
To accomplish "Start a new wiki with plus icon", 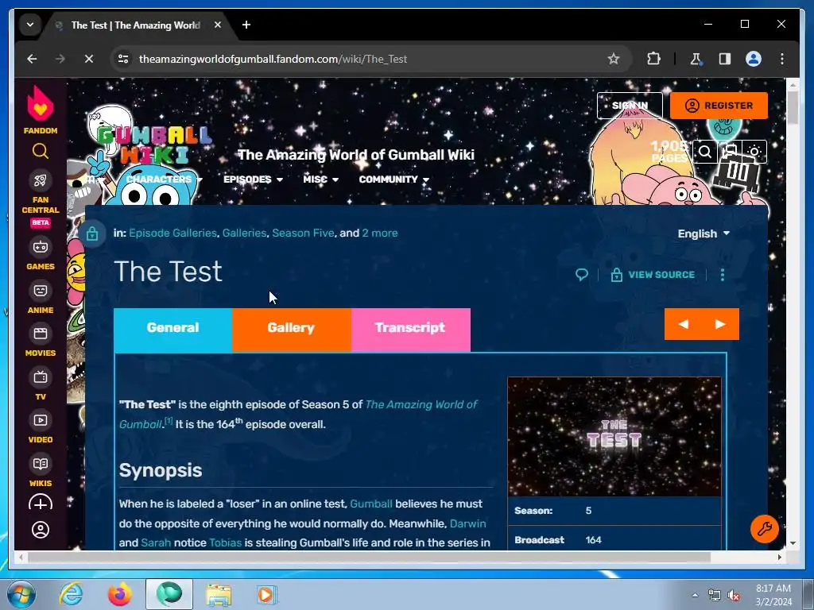I will (x=40, y=504).
